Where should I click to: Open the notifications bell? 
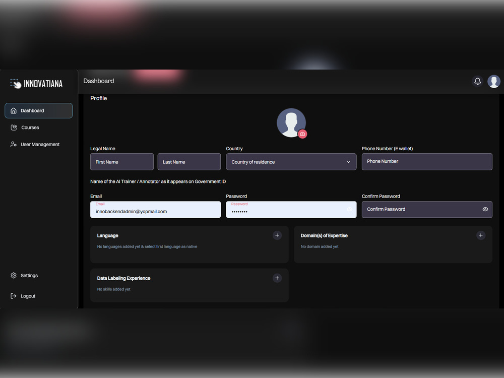[478, 81]
